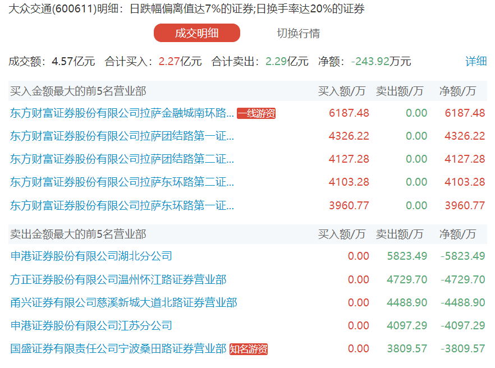495x368 pixels.
Task: Open 国盛证券宁波桑田路营业部 link
Action: click(118, 349)
